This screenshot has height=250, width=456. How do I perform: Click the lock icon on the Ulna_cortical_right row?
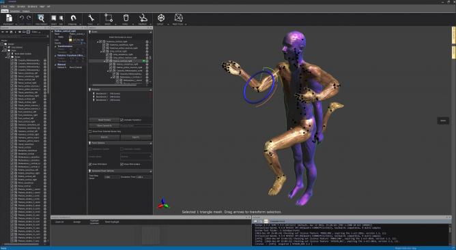click(147, 51)
